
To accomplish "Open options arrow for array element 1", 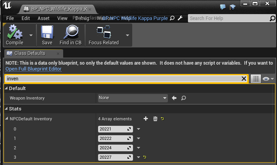I will point(138,138).
